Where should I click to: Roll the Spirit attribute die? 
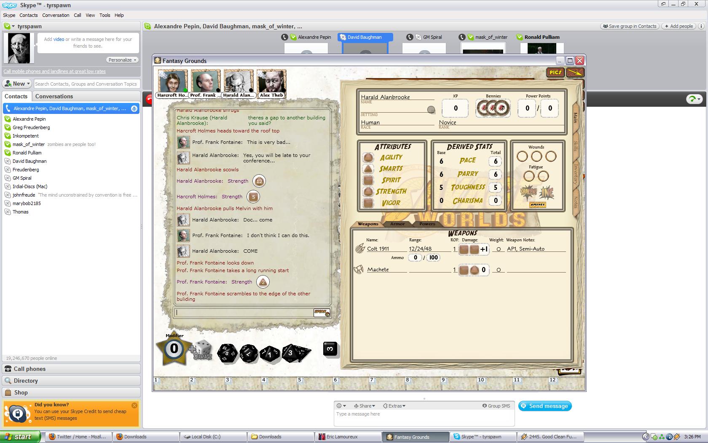click(x=368, y=180)
